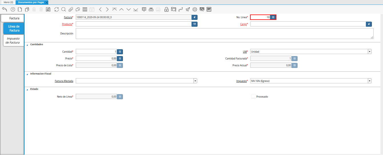Open calculator for Cantidad field
This screenshot has width=383, height=155.
tap(120, 52)
